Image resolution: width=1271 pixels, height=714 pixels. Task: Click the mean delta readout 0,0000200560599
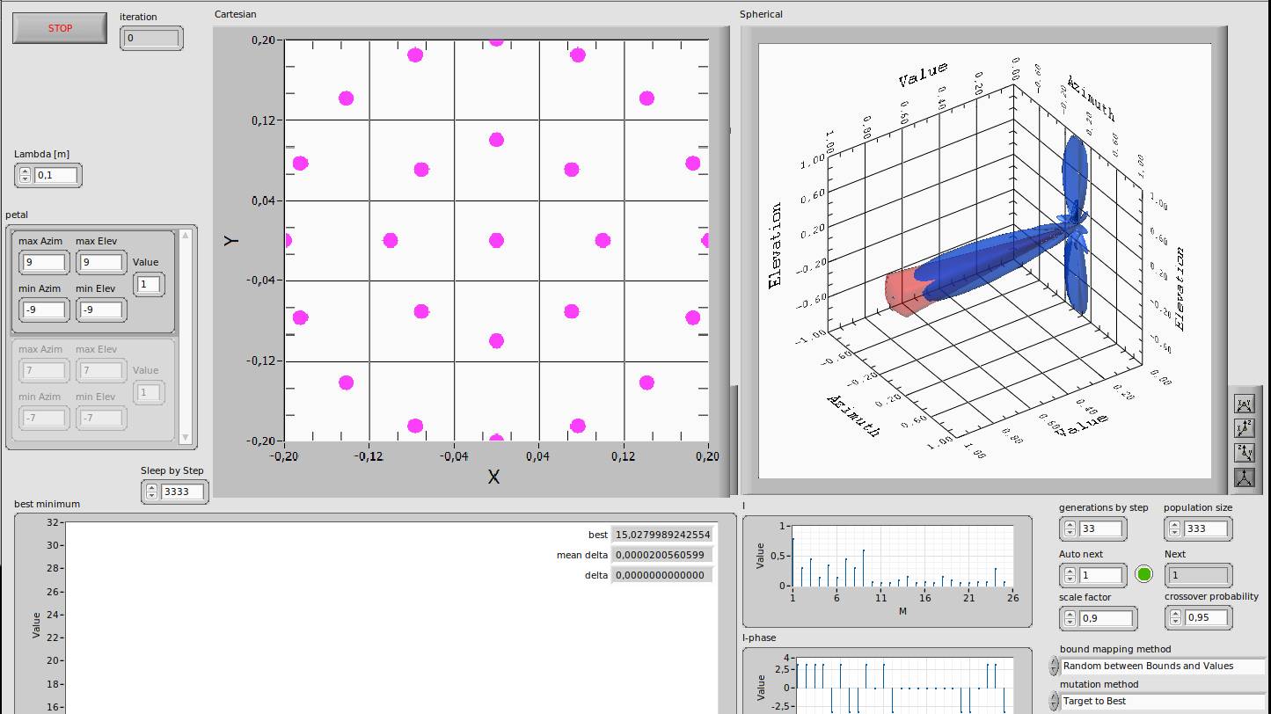(x=661, y=555)
